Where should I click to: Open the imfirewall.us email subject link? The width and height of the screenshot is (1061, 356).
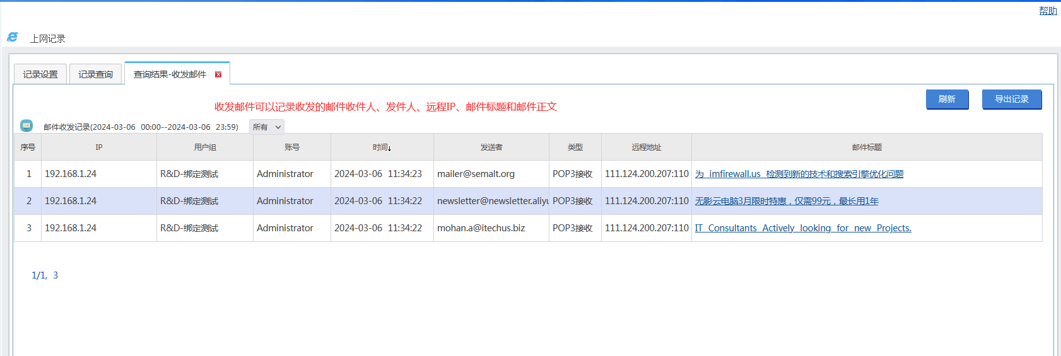tap(799, 174)
